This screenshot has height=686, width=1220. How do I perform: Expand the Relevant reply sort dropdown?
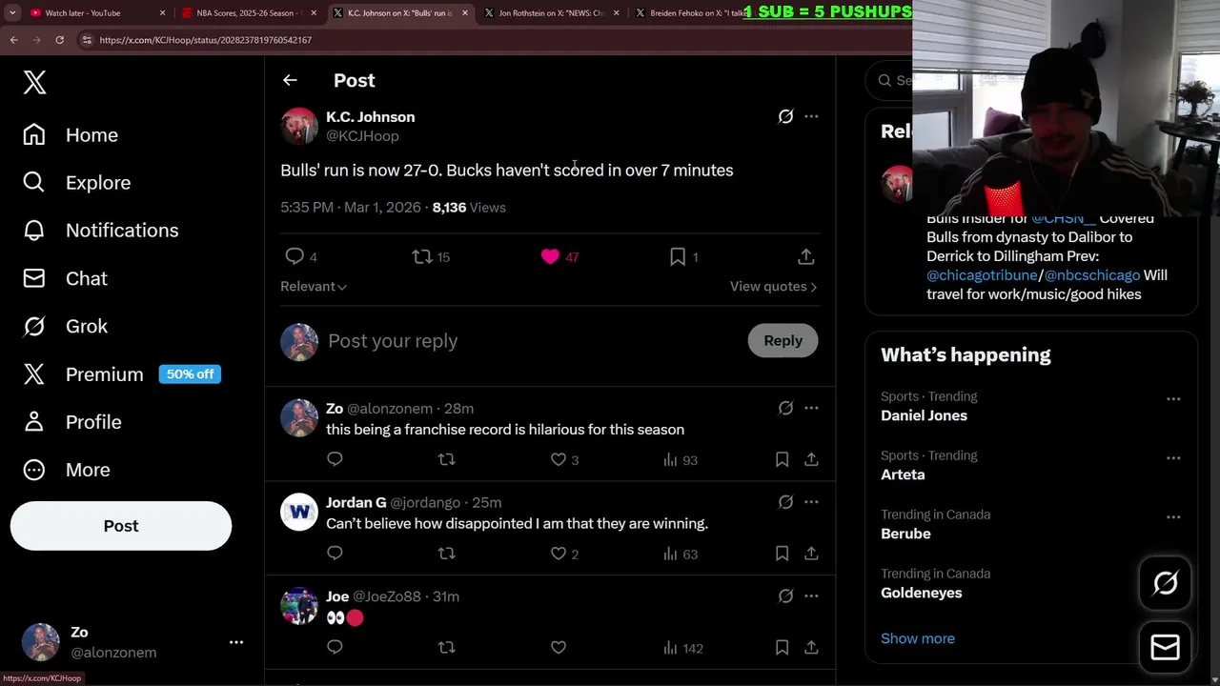click(314, 287)
